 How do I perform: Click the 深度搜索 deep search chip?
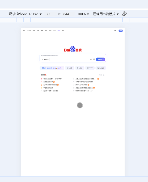(45, 59)
